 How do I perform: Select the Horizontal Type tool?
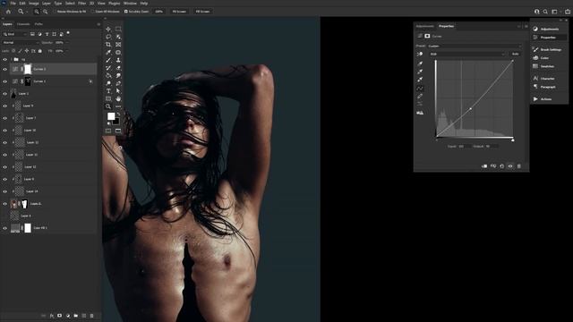tap(108, 91)
